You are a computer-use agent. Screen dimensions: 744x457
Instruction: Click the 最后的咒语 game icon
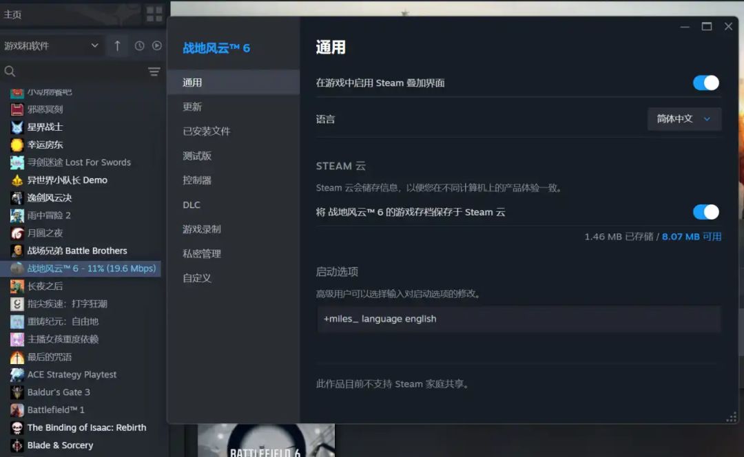click(x=17, y=357)
